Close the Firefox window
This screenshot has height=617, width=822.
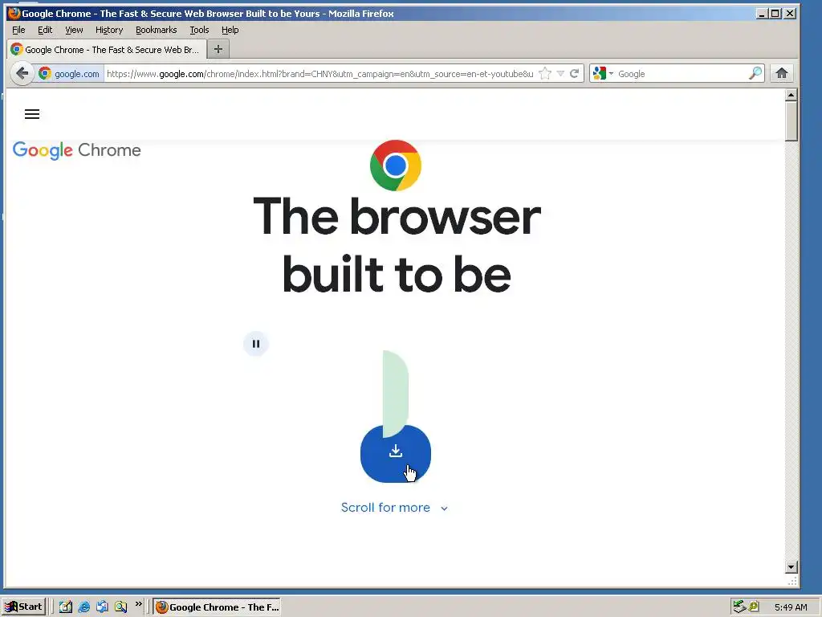[x=790, y=13]
